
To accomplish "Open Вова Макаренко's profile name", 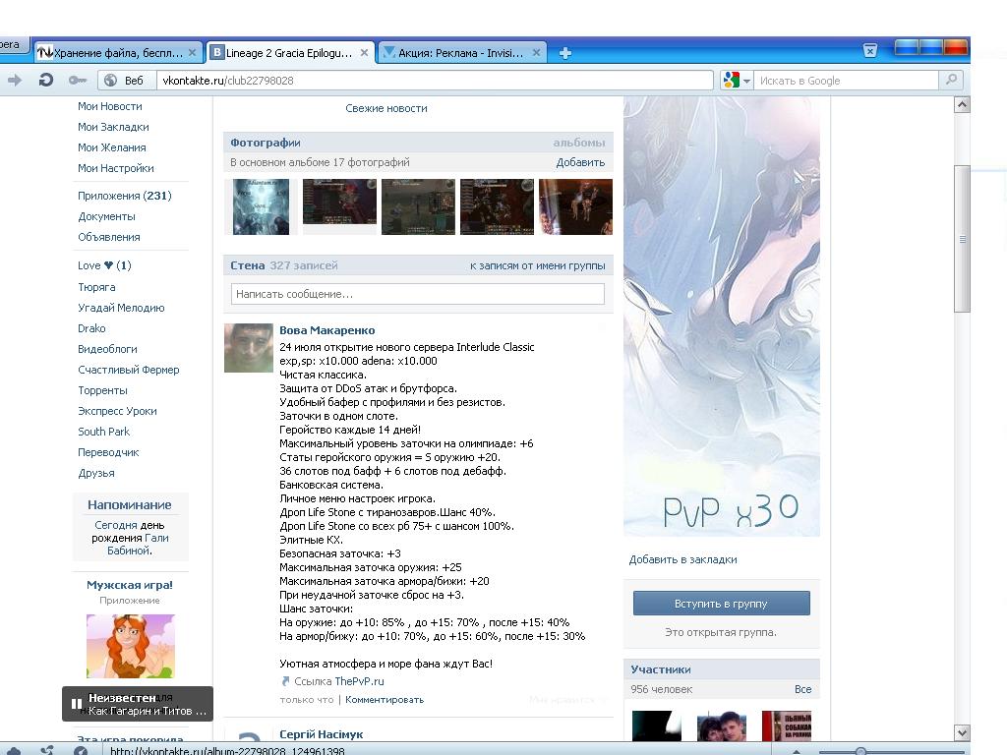I will click(326, 330).
